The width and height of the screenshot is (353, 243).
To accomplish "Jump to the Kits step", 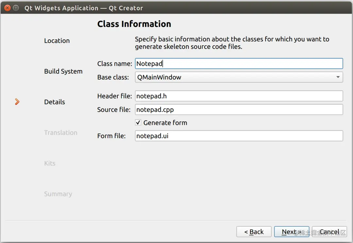I will point(50,163).
